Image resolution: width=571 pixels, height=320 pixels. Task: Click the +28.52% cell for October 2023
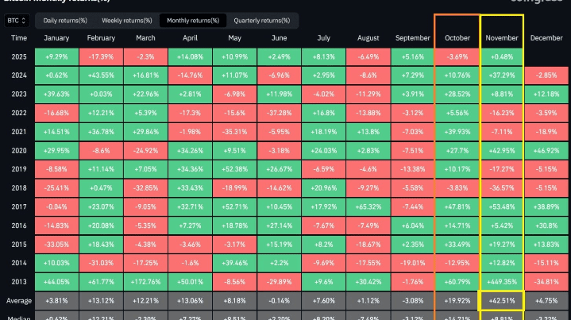click(x=457, y=94)
